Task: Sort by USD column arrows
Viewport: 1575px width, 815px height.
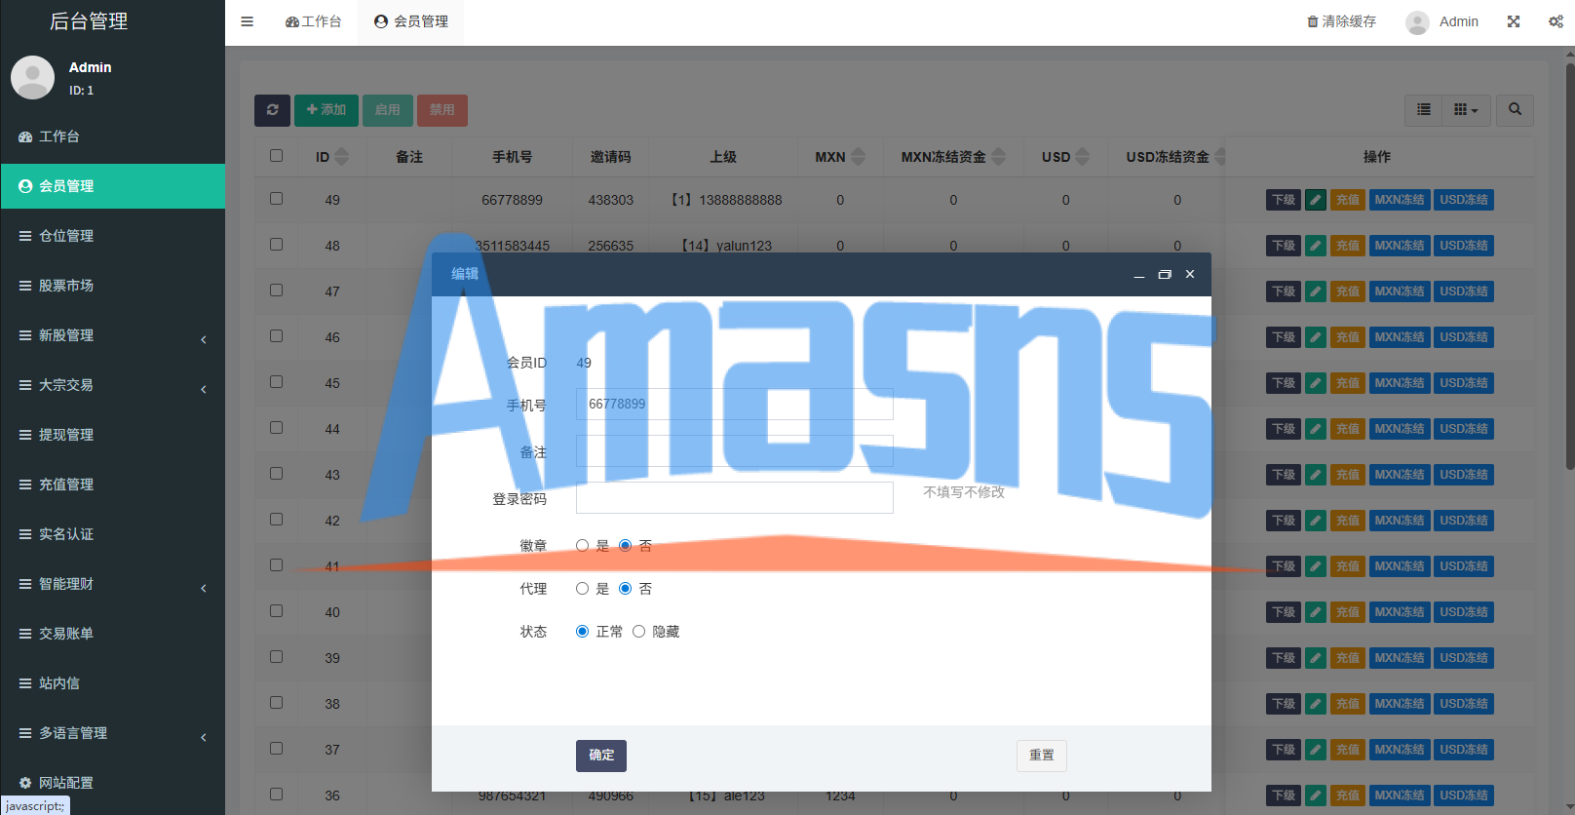Action: coord(1082,157)
